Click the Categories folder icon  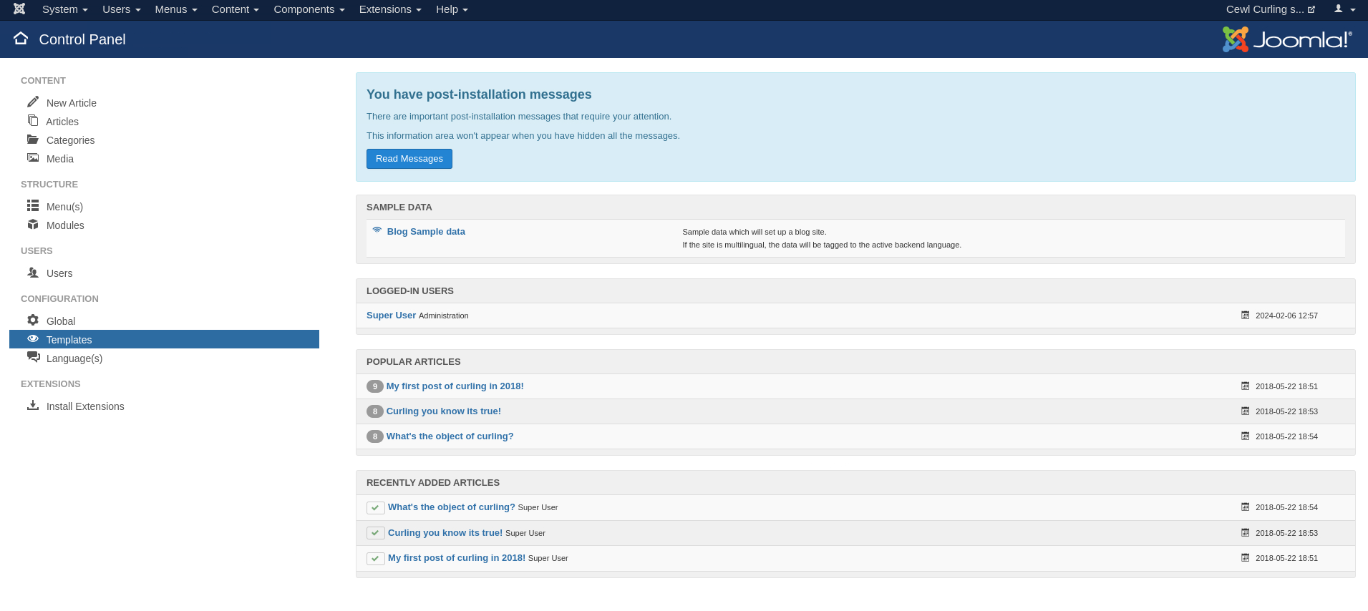point(33,140)
